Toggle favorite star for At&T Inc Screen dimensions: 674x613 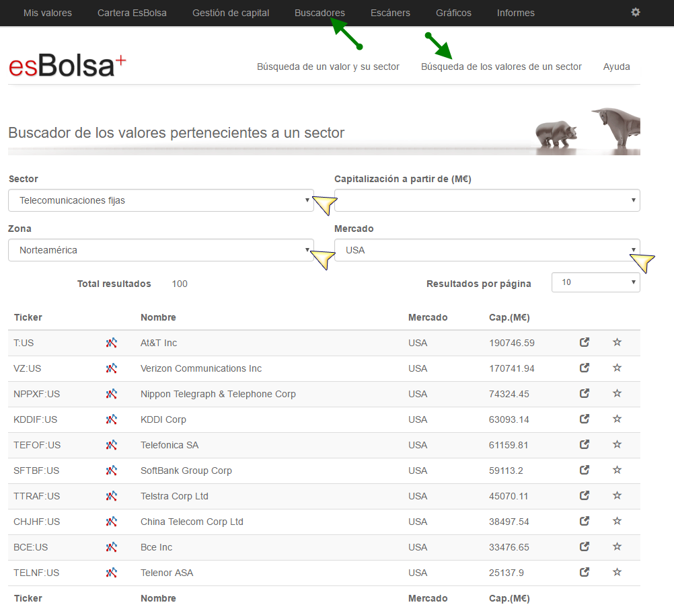point(617,342)
